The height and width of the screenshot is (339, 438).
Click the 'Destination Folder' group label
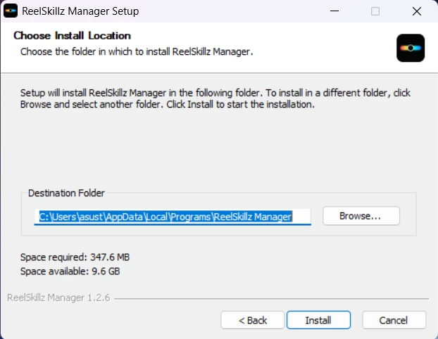(x=66, y=193)
